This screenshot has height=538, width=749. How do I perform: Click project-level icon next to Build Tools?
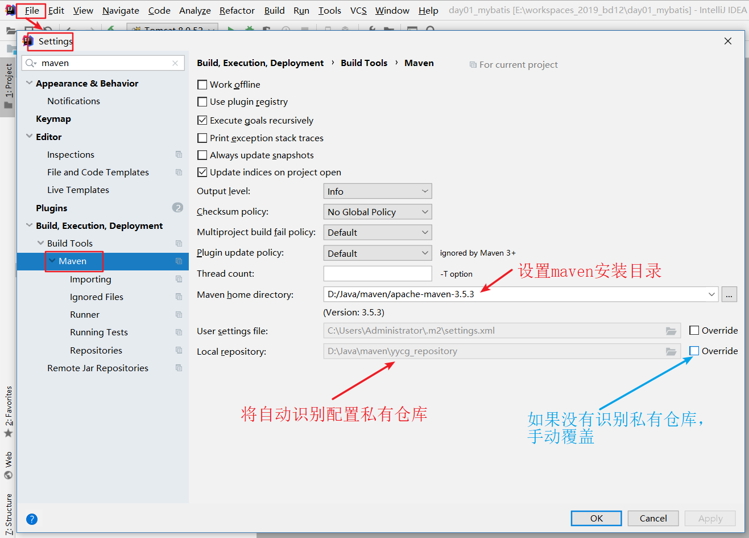pos(179,243)
